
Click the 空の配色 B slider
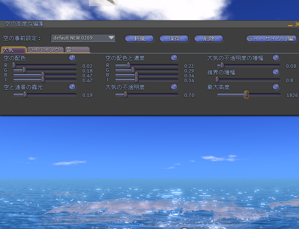[45, 75]
